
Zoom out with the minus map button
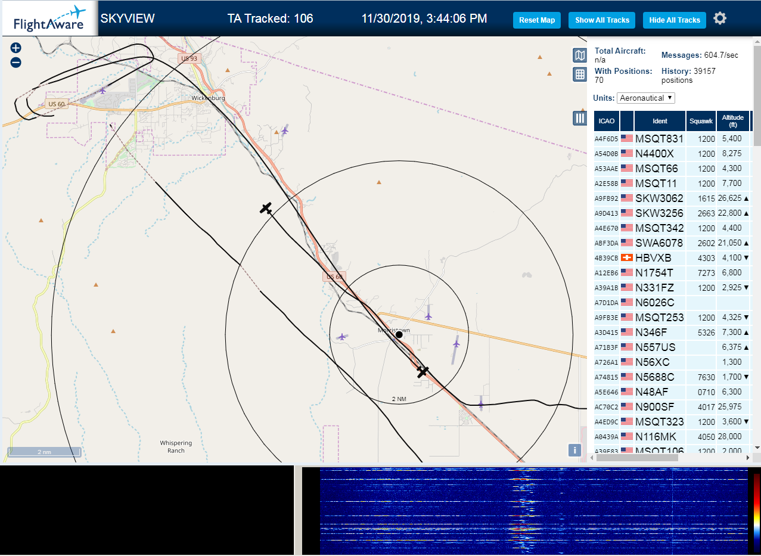(x=16, y=62)
